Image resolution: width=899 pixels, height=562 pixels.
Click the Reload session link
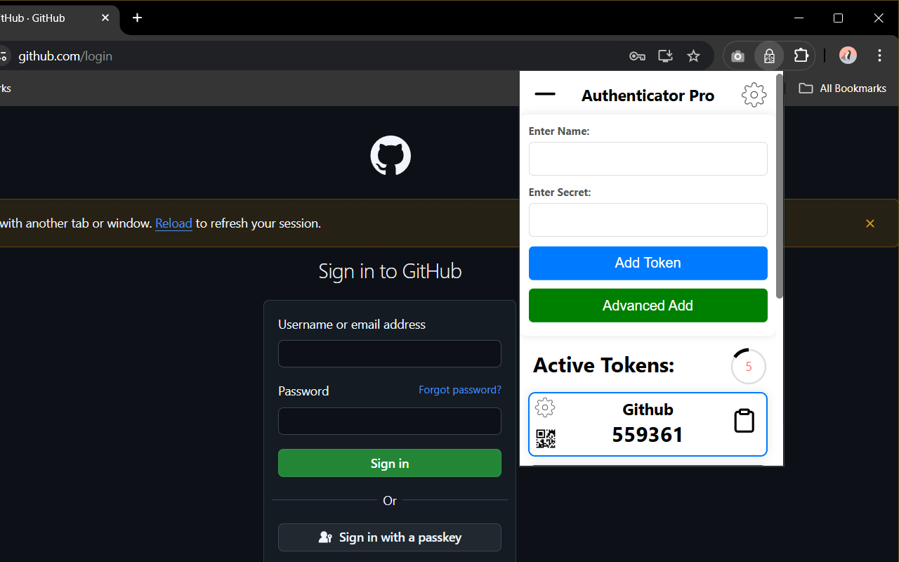(x=173, y=223)
